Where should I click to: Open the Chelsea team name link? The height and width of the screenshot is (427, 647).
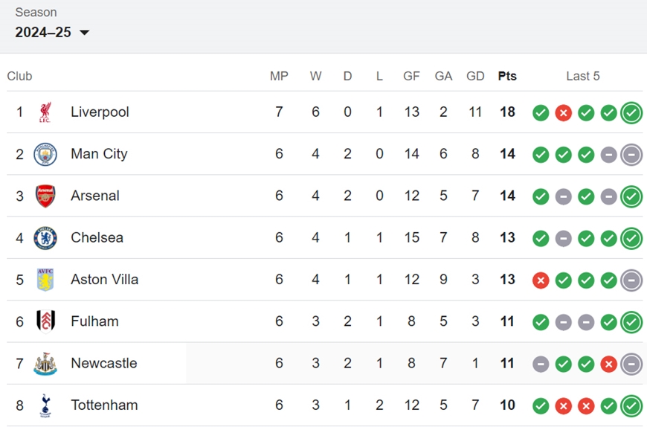97,237
